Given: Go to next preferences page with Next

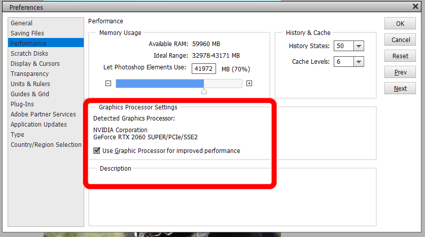Looking at the screenshot, I should [x=400, y=89].
